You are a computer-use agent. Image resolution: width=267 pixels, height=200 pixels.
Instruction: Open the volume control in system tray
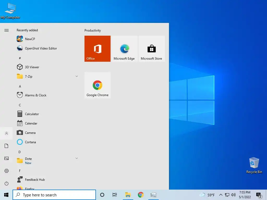click(x=233, y=195)
